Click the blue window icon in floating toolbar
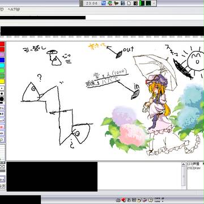 point(122,3)
